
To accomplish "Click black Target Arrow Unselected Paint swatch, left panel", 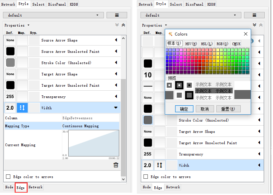I will [10, 85].
